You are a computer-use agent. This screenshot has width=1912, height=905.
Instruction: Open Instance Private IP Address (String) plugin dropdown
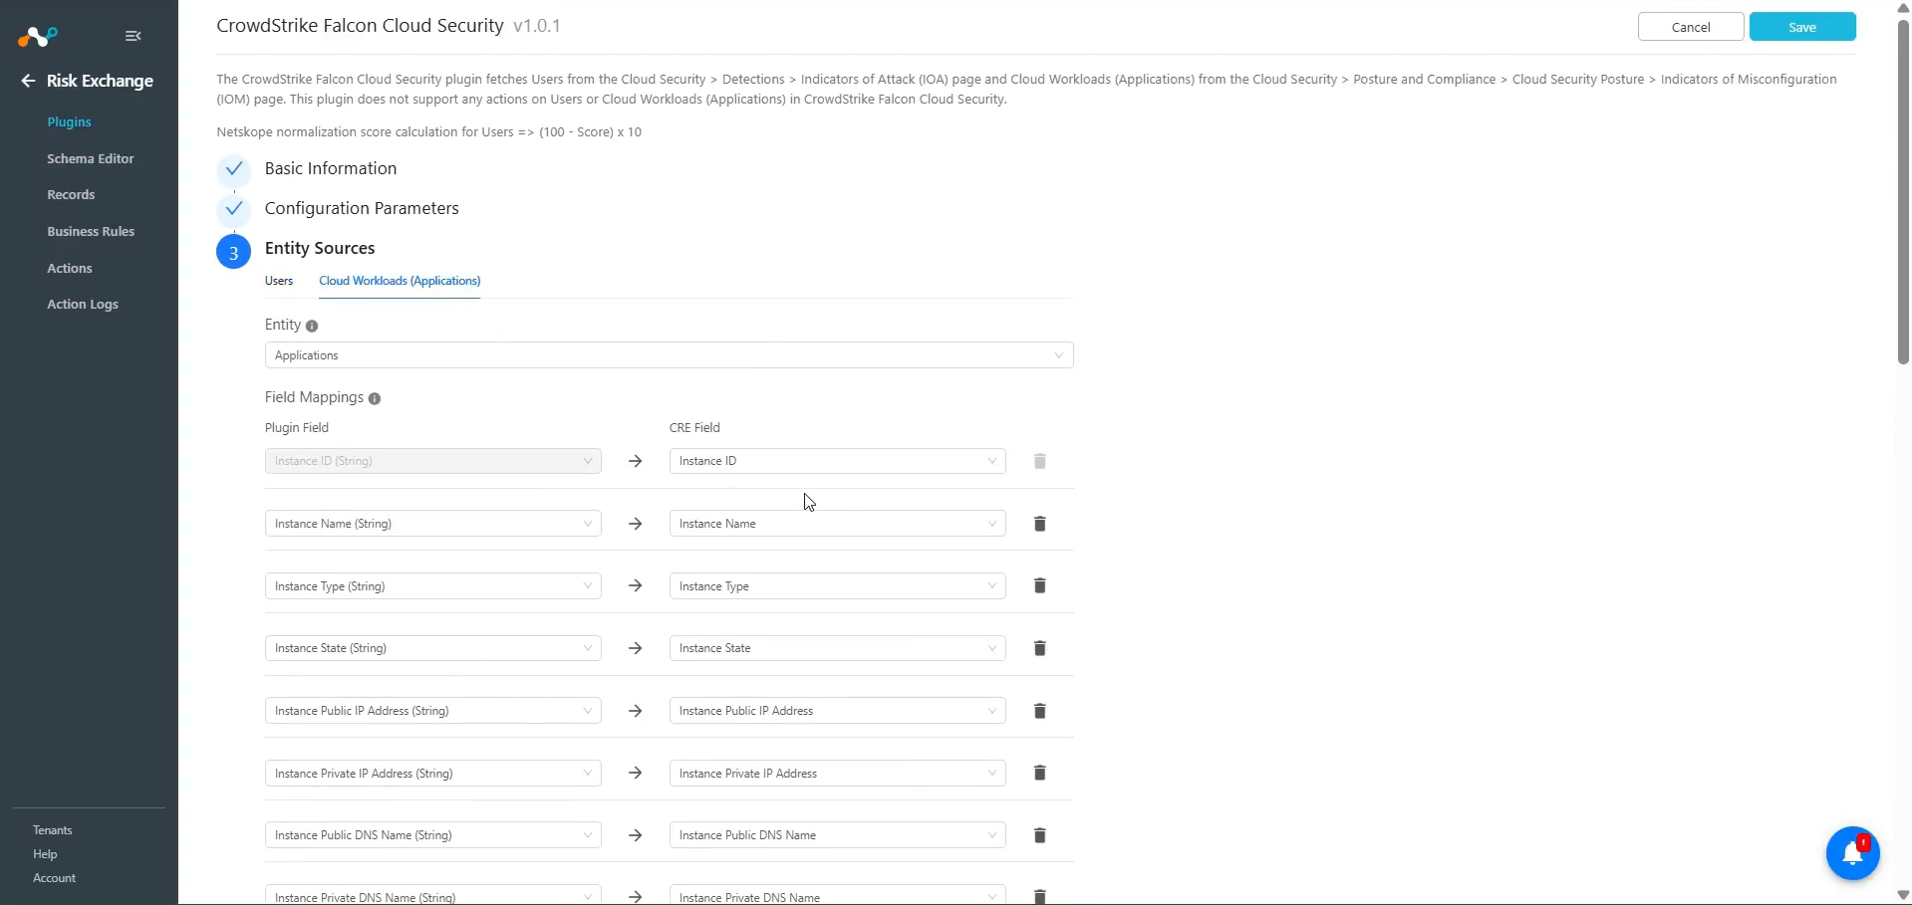pos(432,774)
